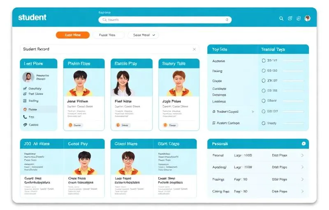Click the orange 'Last New' pill button

(73, 35)
